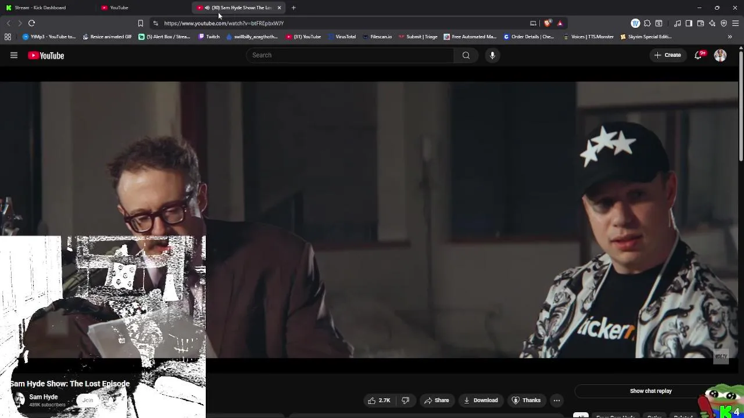Open Brave Shields lion icon
The height and width of the screenshot is (418, 744).
tap(548, 23)
